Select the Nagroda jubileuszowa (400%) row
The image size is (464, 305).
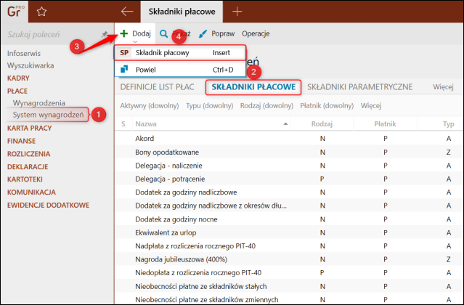(288, 259)
